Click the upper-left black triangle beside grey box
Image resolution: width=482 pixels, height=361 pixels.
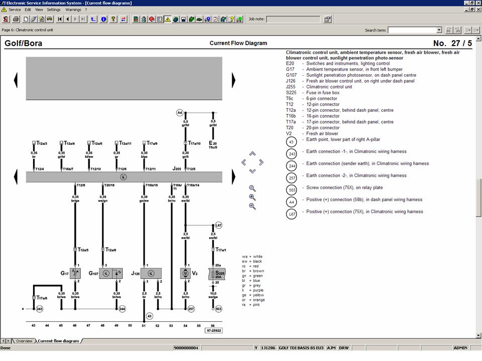[16, 80]
